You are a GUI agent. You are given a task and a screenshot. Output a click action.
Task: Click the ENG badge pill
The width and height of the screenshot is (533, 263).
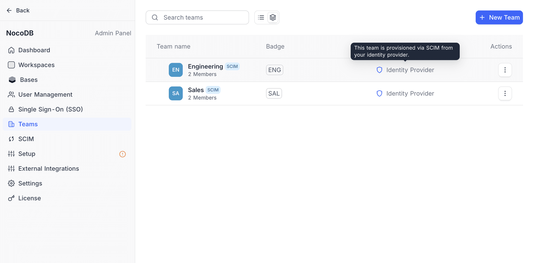click(x=274, y=70)
